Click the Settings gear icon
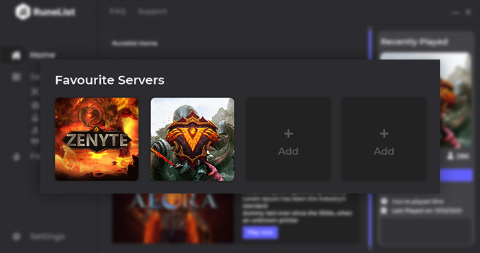Screen dimensions: 480x253 click(x=16, y=237)
